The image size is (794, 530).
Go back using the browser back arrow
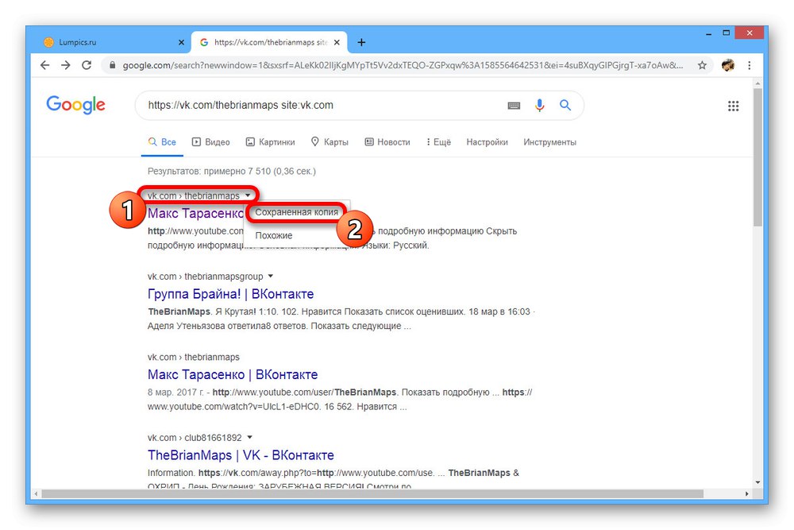click(45, 65)
